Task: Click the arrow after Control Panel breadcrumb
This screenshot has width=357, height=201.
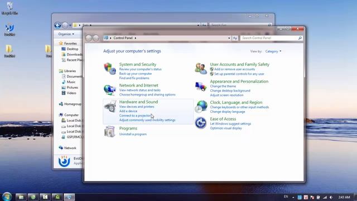Action: coord(135,38)
